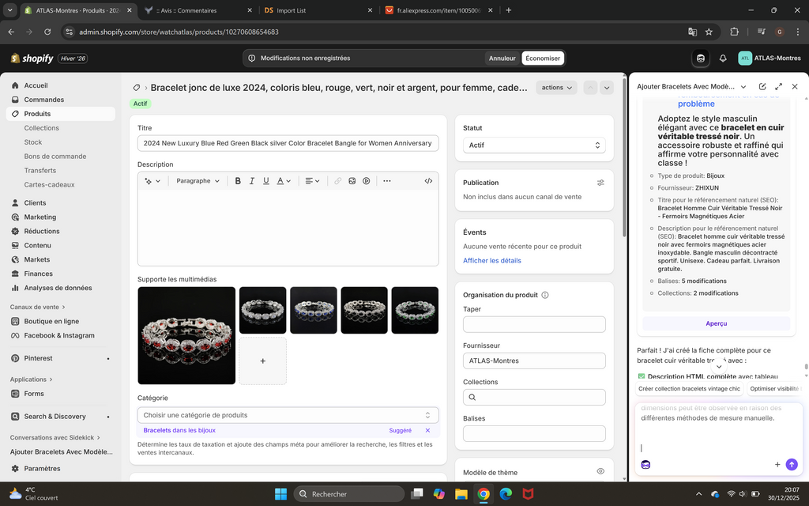This screenshot has height=506, width=809.
Task: Insert image using the description toolbar
Action: pos(352,181)
